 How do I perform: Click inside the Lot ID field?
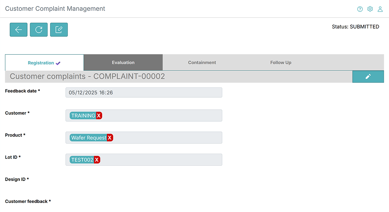pyautogui.click(x=144, y=159)
